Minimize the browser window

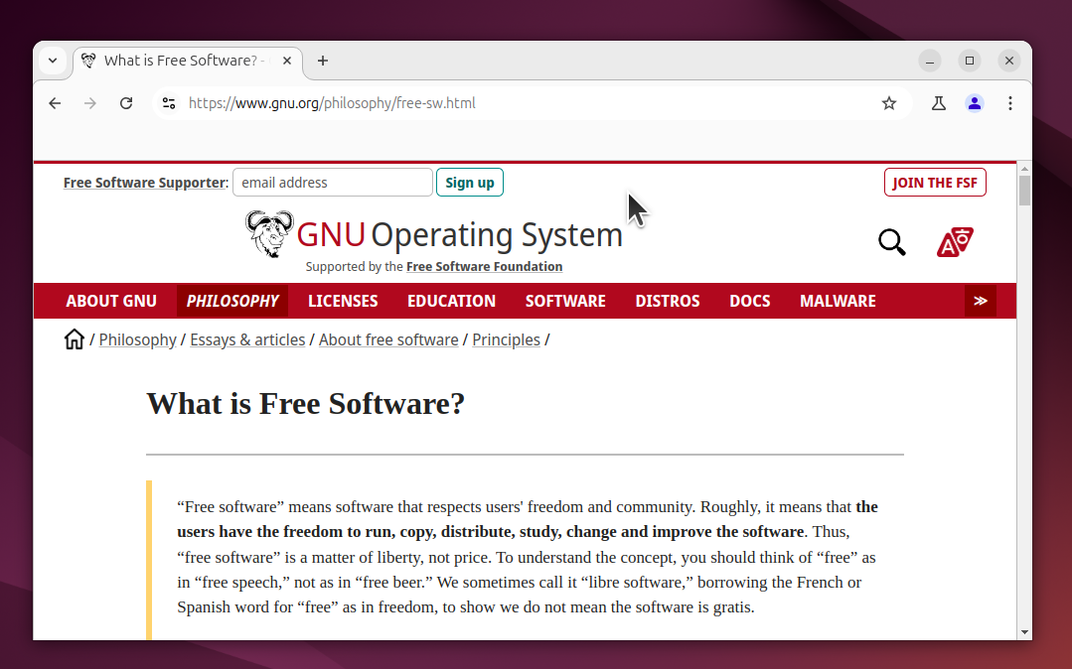click(930, 61)
